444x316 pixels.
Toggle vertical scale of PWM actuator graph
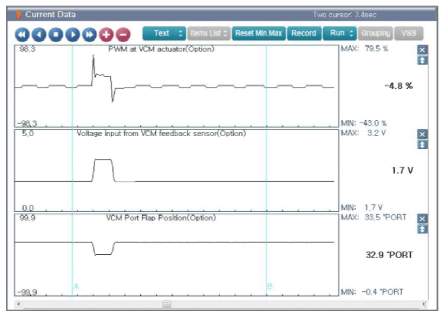point(422,60)
